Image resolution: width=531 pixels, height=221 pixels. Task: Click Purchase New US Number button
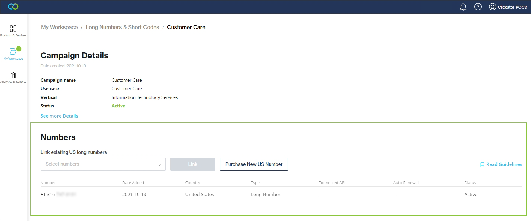(254, 164)
